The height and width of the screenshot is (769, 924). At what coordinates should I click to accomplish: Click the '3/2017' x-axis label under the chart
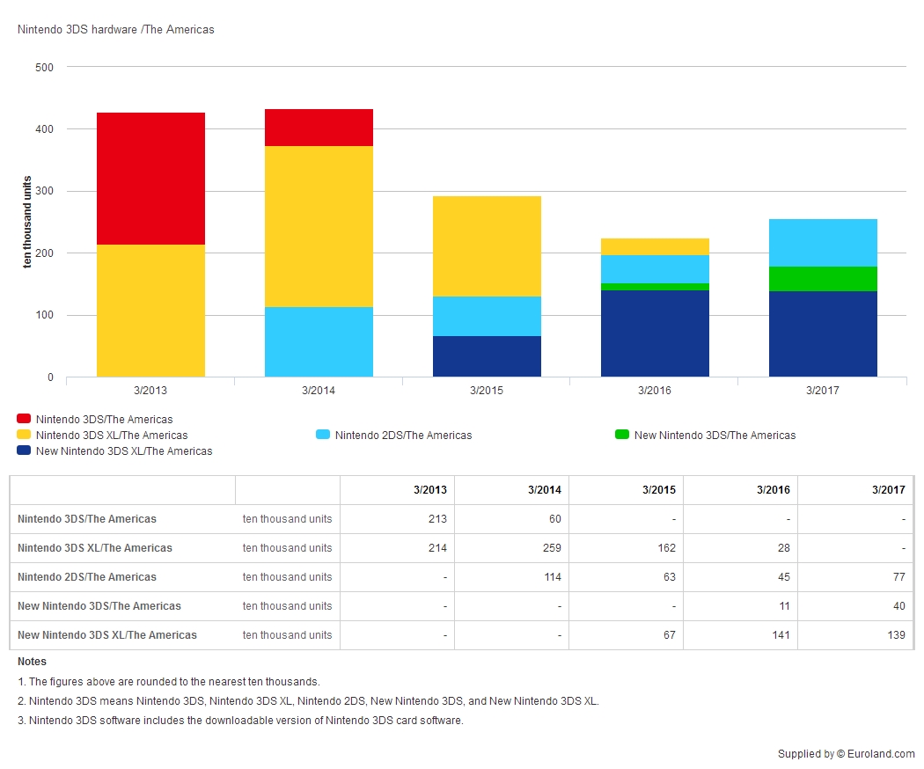[823, 390]
